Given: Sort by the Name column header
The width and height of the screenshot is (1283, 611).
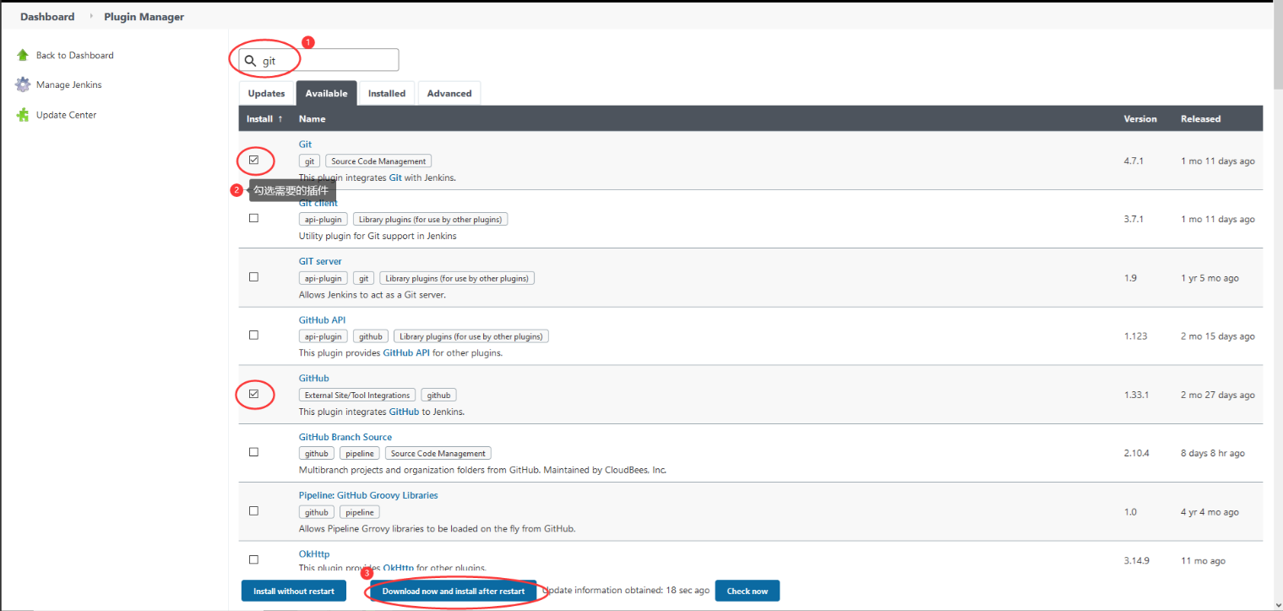Looking at the screenshot, I should click(x=312, y=118).
